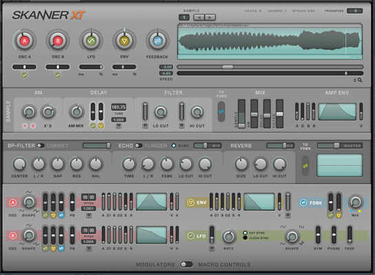Click the green LFO label icon
The height and width of the screenshot is (275, 375).
coord(191,236)
